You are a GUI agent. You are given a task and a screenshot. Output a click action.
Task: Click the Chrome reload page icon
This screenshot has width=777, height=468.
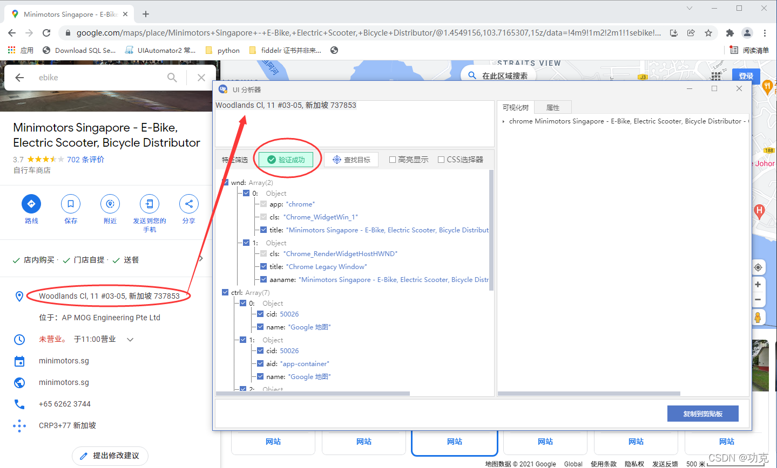[x=46, y=33]
